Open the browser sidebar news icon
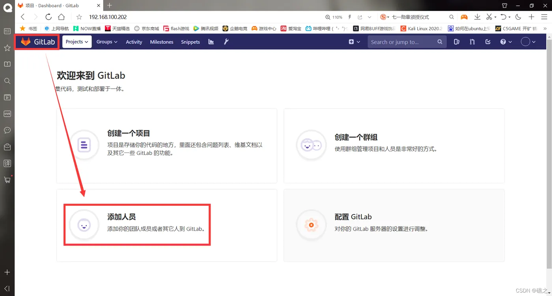Viewport: 552px width, 296px height. coord(7,31)
